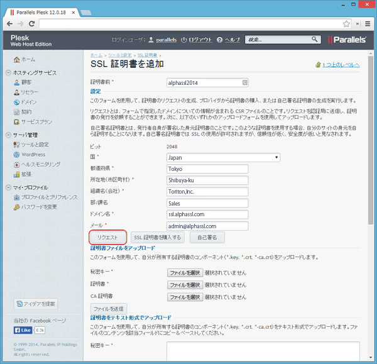Choose a file for 秘密キー

coord(185,273)
